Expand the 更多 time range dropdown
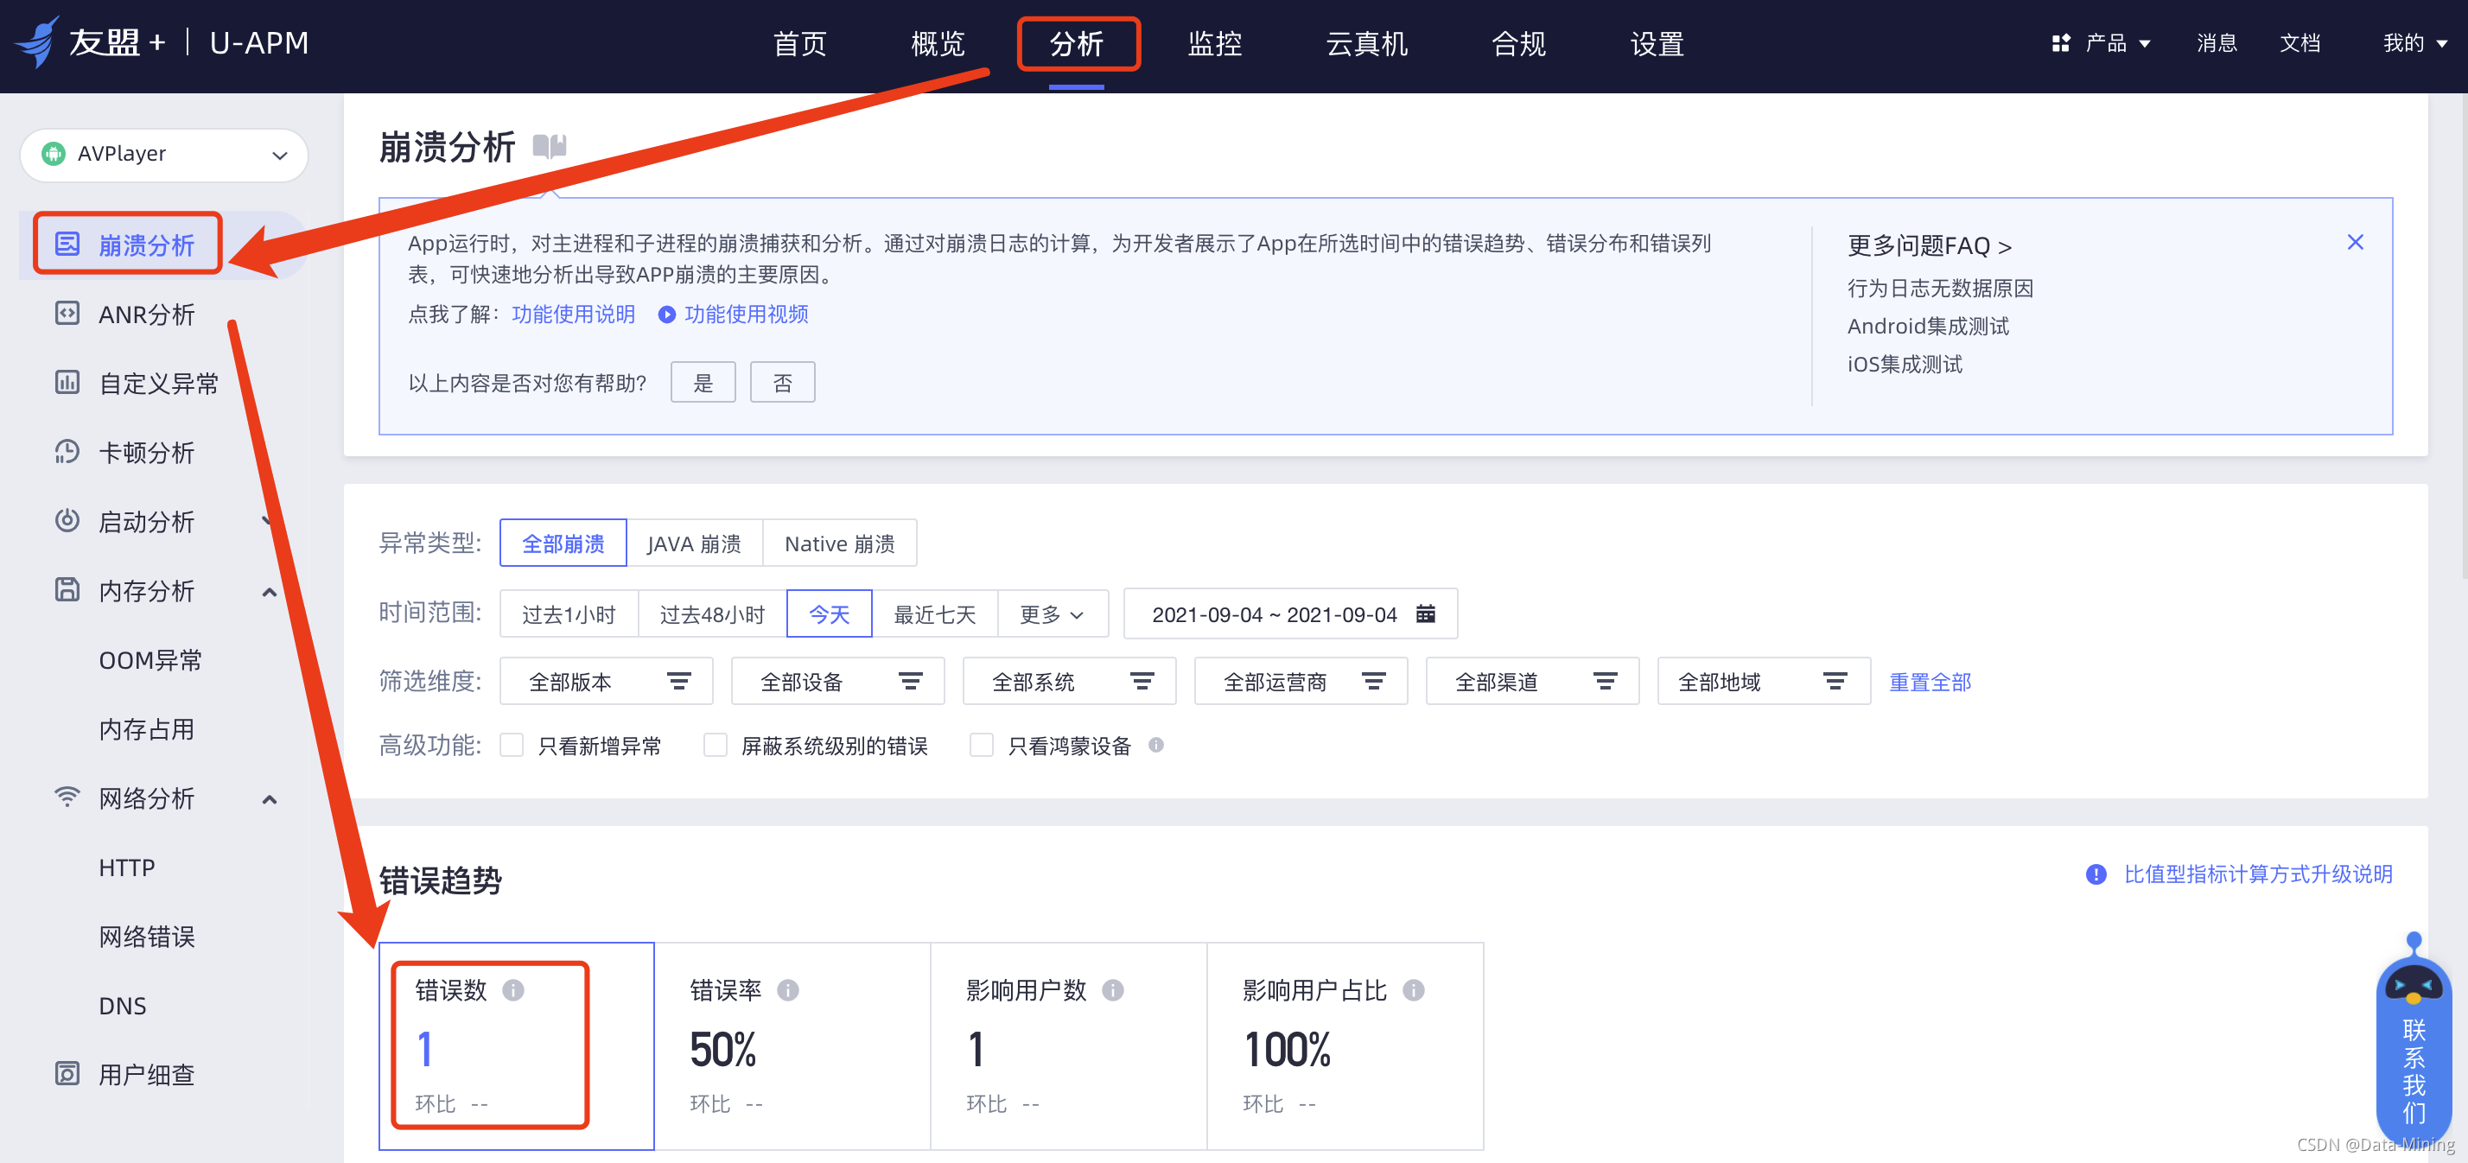 [1051, 614]
